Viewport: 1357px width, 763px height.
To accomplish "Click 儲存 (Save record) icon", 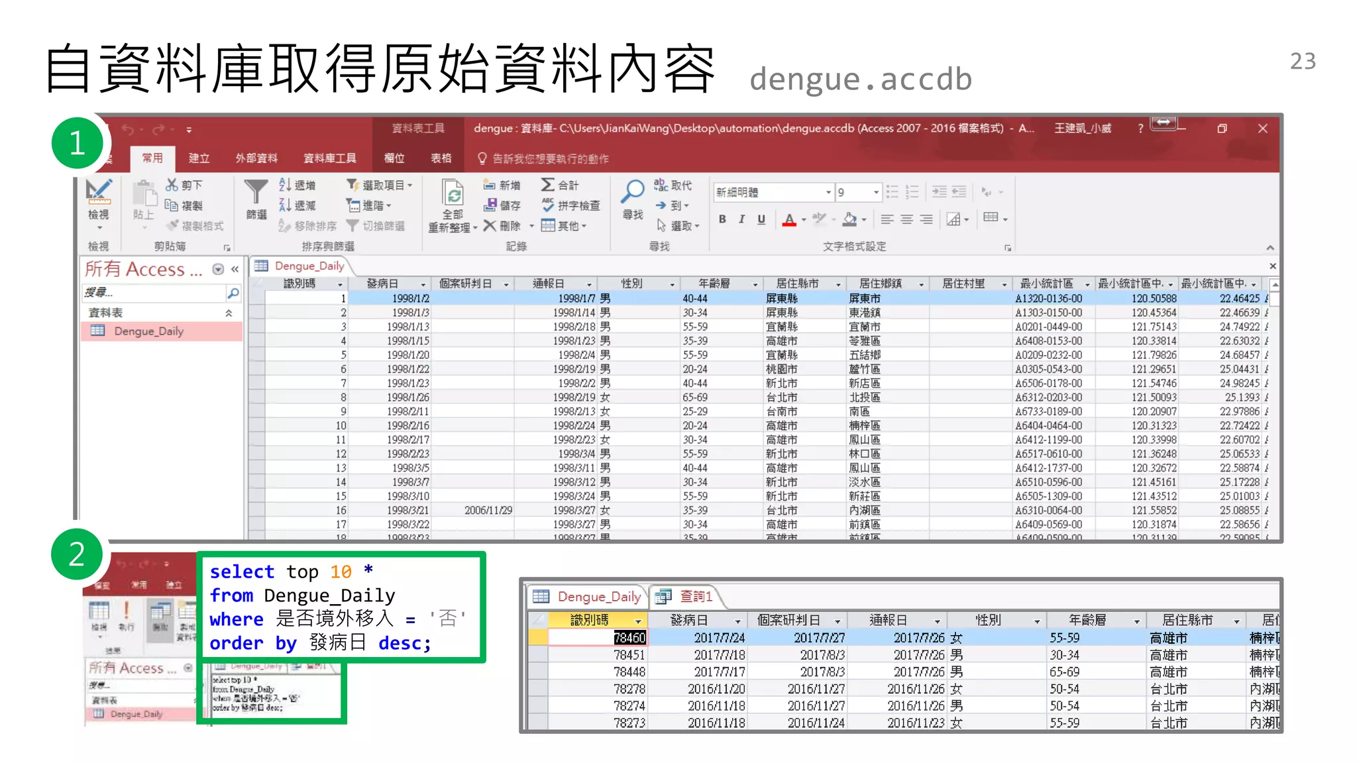I will coord(490,205).
